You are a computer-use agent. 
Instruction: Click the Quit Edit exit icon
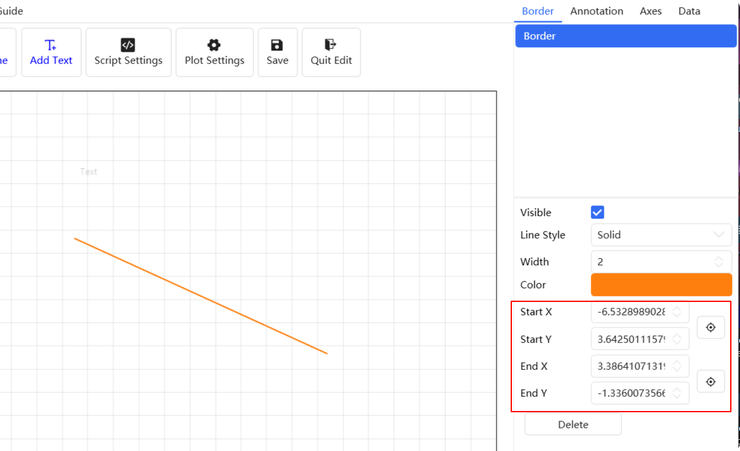point(331,45)
